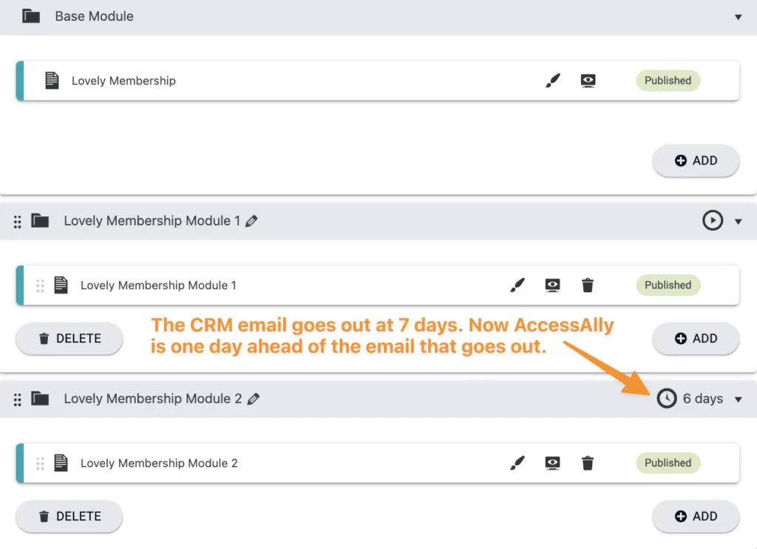Screen dimensions: 757x549
Task: Click the clock icon beside 6 days on Module 2
Action: (666, 399)
